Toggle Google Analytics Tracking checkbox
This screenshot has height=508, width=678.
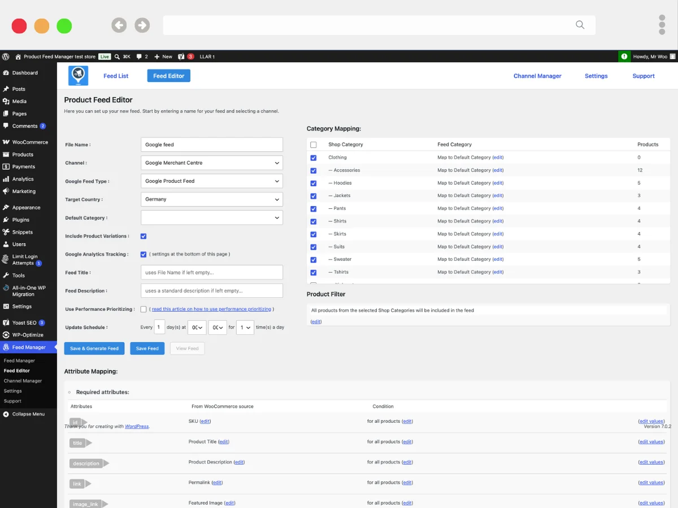pos(144,255)
